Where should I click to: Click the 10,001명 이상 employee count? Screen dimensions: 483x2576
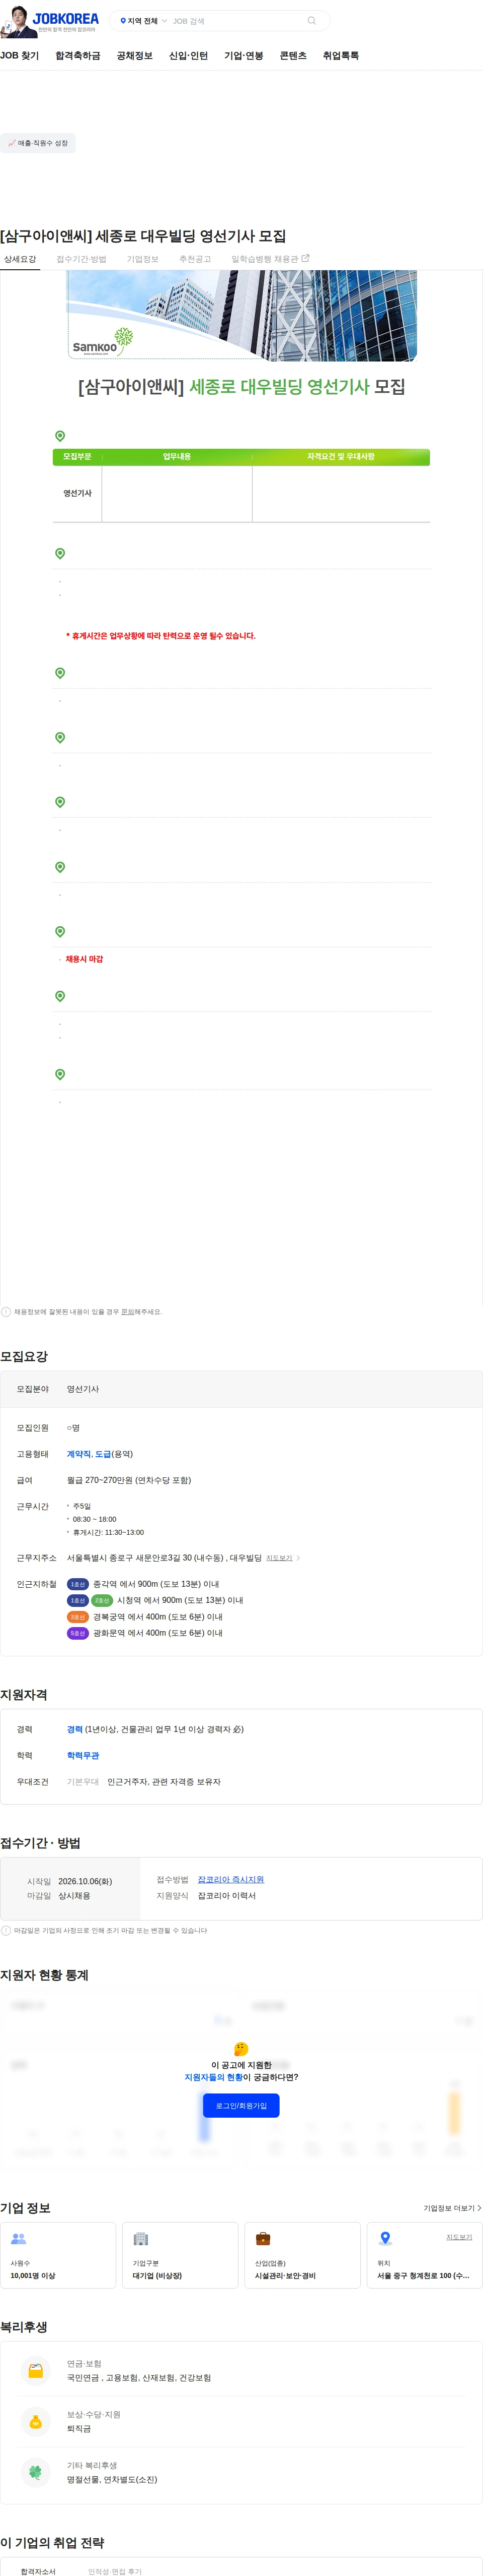coord(33,2275)
